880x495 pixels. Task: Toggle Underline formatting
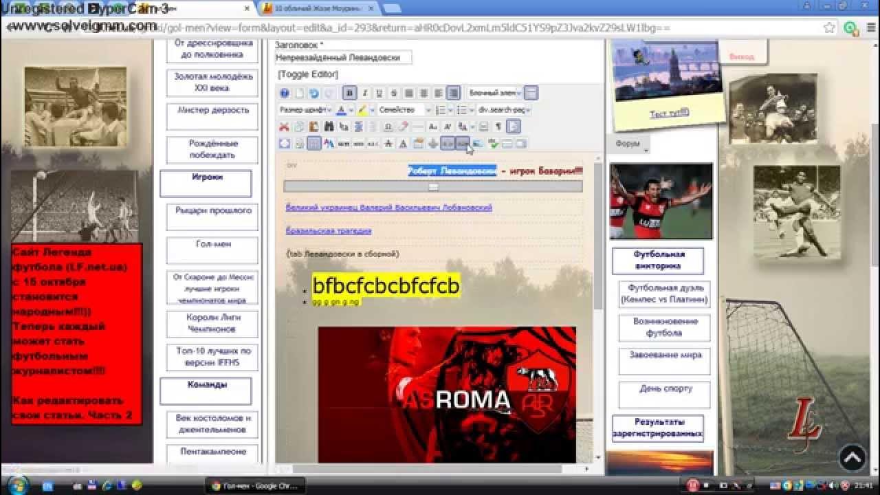379,93
